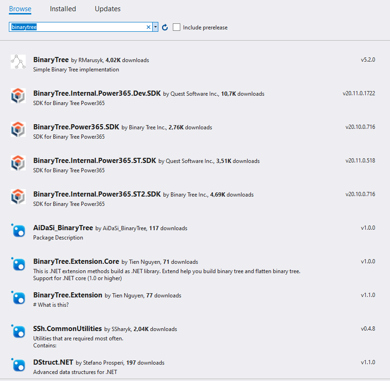Screen dimensions: 390x381
Task: Switch to the Installed tab
Action: 63,9
